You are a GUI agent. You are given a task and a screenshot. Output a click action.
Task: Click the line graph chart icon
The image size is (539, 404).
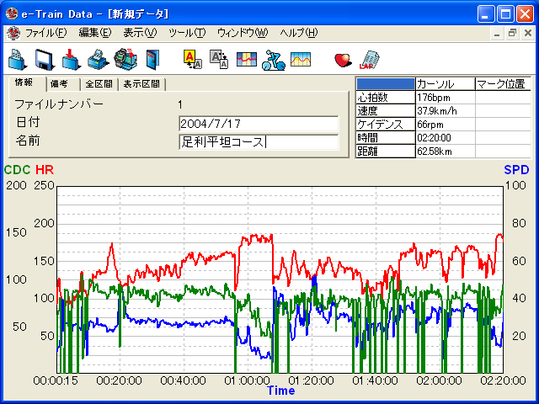(x=300, y=59)
